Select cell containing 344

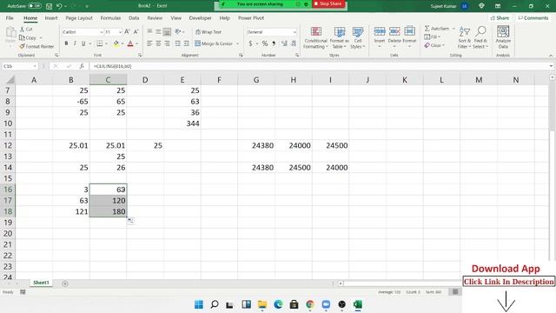coord(182,123)
